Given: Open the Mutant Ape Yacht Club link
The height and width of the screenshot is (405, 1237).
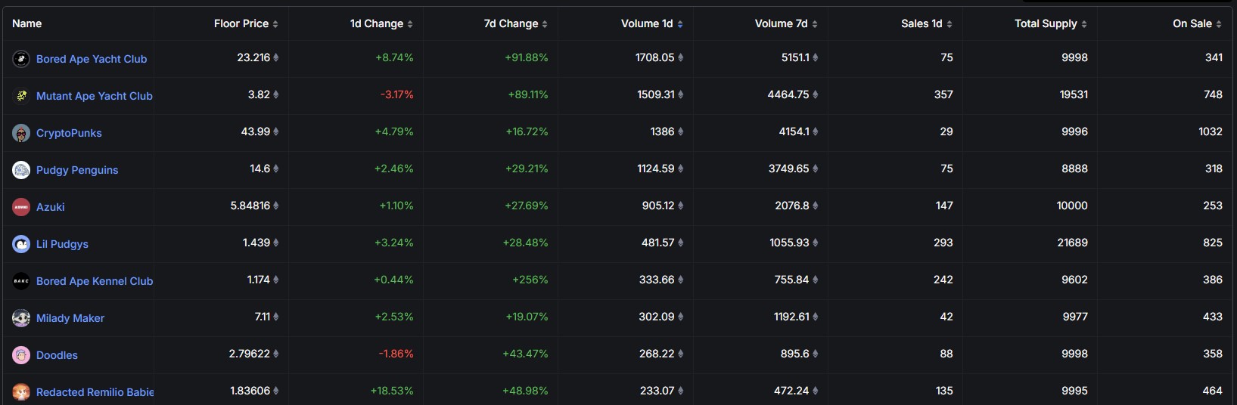Looking at the screenshot, I should [x=95, y=96].
